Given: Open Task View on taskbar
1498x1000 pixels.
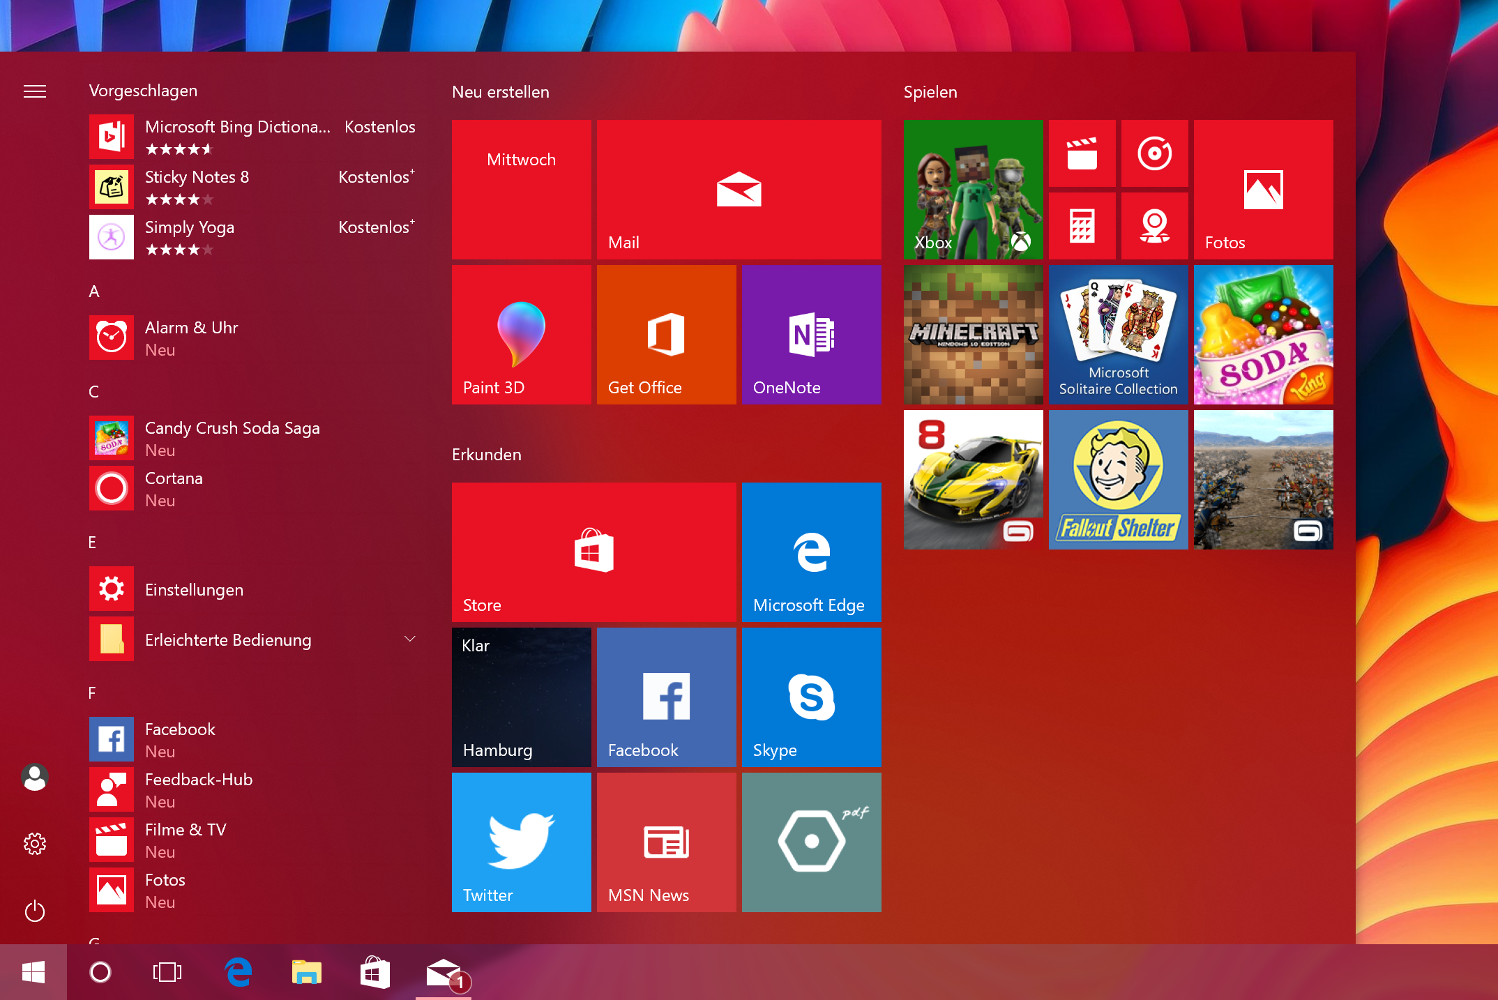Looking at the screenshot, I should point(167,972).
